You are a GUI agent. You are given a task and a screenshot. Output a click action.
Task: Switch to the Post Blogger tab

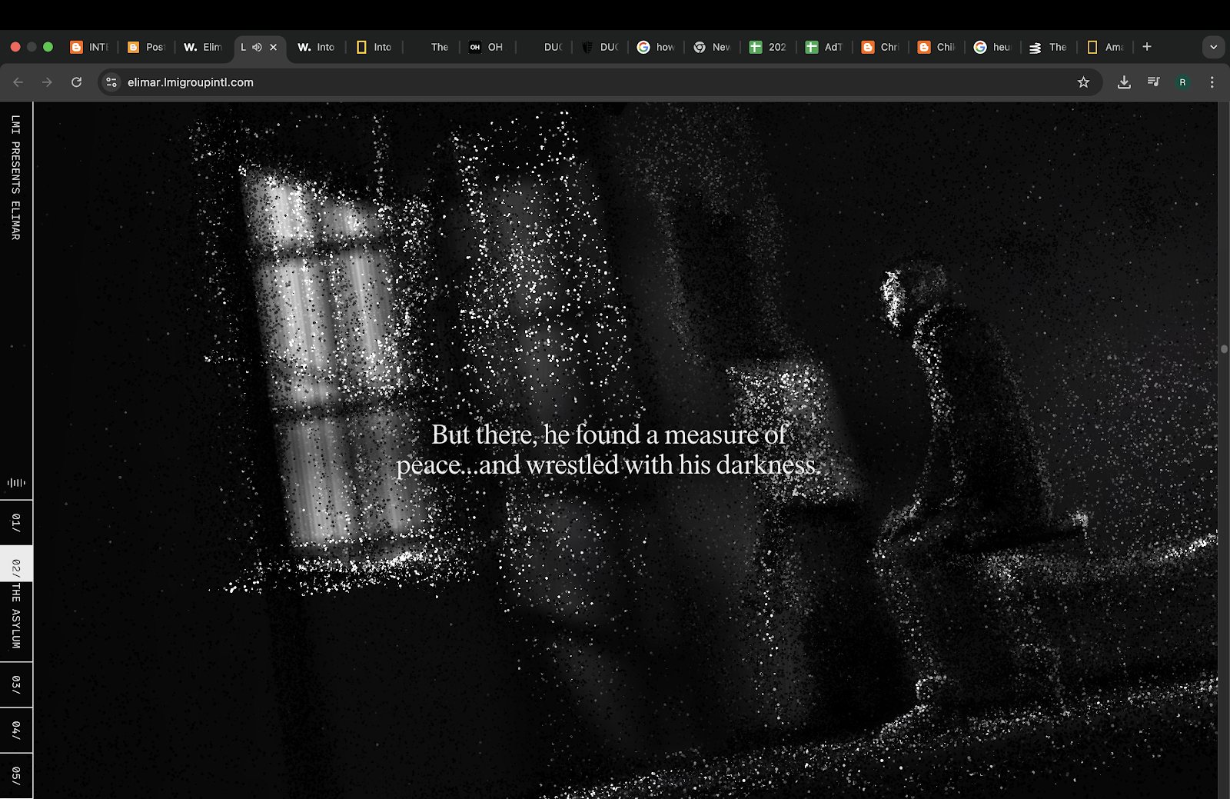146,47
